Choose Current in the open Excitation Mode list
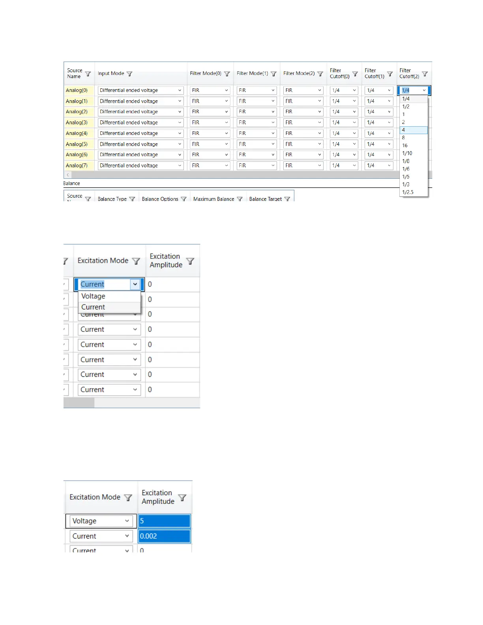The width and height of the screenshot is (483, 625). click(x=109, y=307)
